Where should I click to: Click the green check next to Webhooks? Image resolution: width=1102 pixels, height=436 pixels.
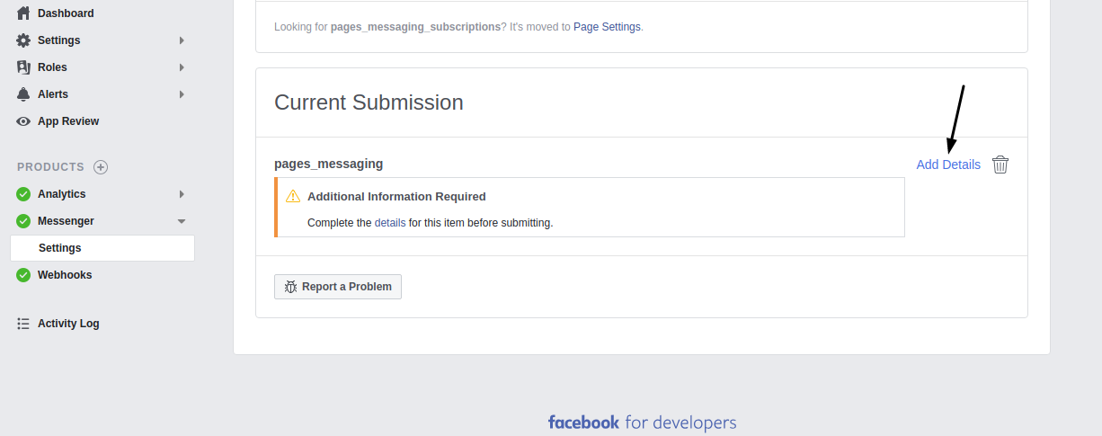pos(23,275)
